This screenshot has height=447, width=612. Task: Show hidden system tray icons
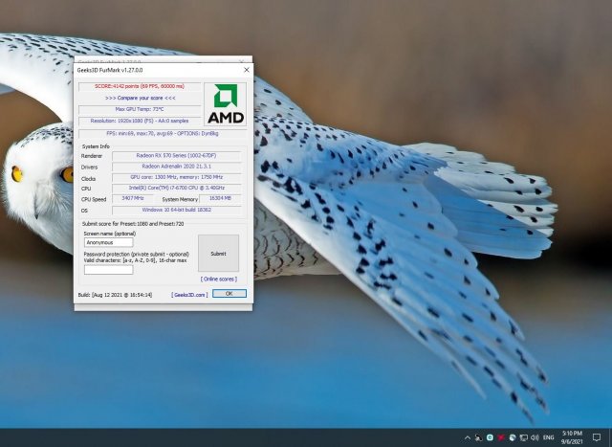tap(467, 436)
